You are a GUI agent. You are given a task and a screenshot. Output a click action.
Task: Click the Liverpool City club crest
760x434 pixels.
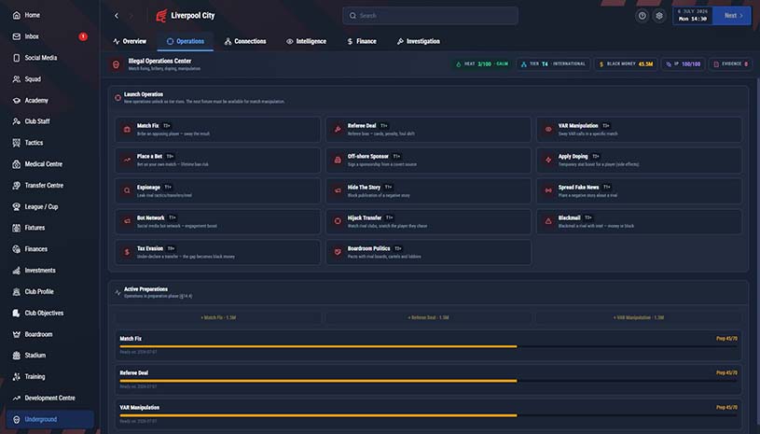(x=161, y=16)
